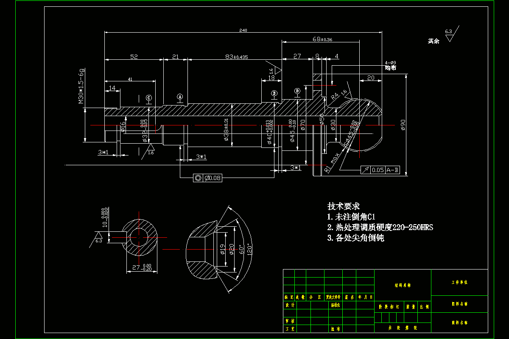The height and width of the screenshot is (339, 509).
Task: Click the 阶段标记 title block cell
Action: [389, 306]
